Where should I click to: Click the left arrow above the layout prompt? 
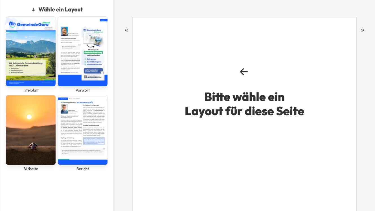click(x=244, y=72)
